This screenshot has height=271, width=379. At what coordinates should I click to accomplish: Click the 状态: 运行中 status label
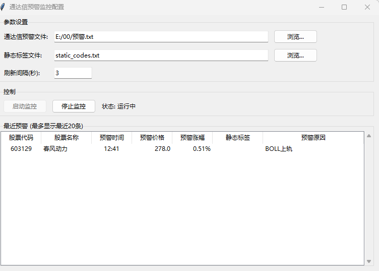tap(118, 106)
